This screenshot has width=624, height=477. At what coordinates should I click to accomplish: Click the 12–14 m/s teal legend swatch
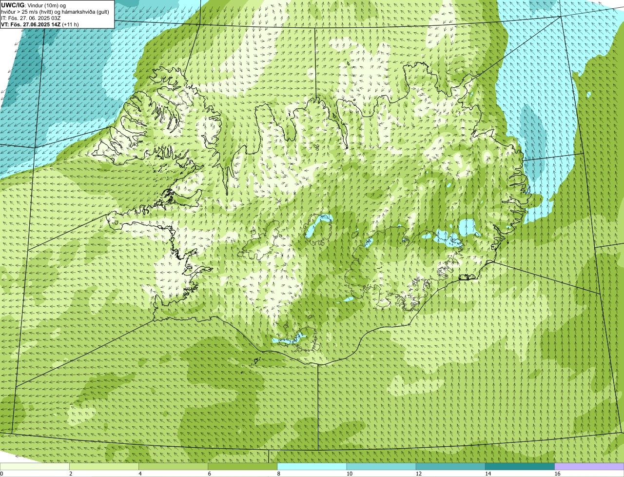pyautogui.click(x=451, y=466)
